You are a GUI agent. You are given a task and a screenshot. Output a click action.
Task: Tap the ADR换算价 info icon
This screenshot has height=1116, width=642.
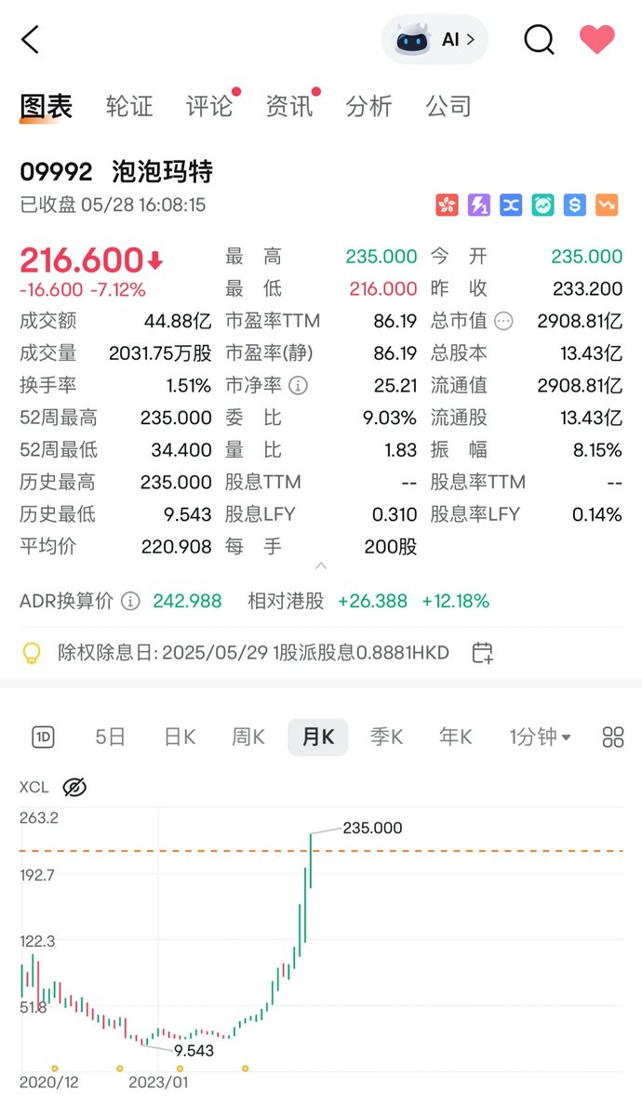click(131, 601)
